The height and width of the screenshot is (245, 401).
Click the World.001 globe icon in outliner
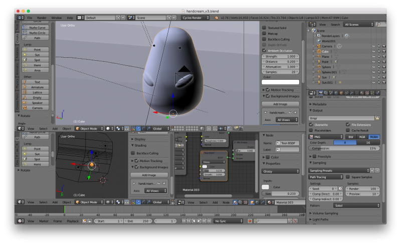point(319,41)
